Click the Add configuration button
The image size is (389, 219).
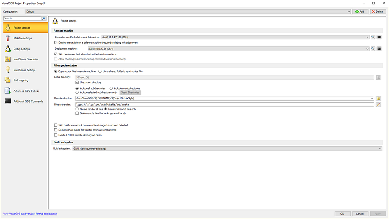click(x=360, y=12)
